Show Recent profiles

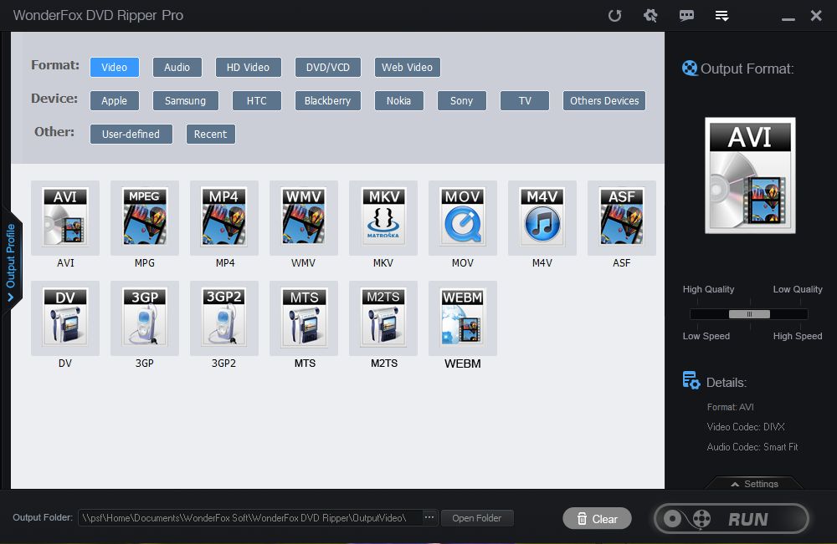[210, 135]
